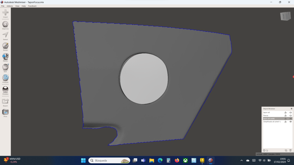Open the Meshmix panel
Viewport: 294px width, 165px height.
click(x=5, y=25)
